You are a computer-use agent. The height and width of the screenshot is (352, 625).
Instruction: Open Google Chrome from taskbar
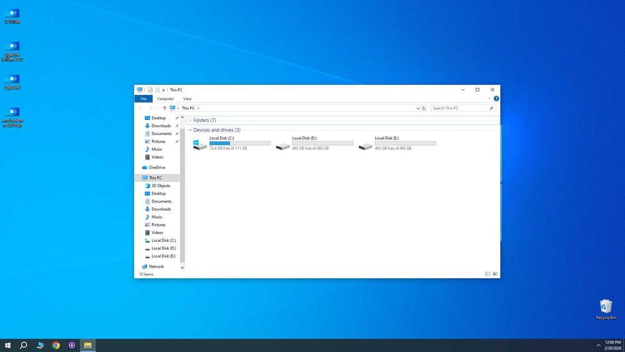click(56, 345)
